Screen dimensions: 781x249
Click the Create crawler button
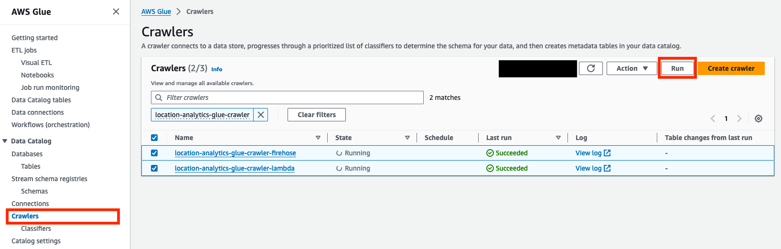(731, 68)
